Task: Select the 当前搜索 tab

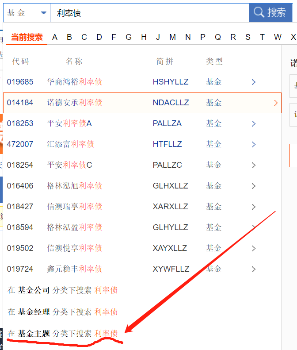Action: (27, 37)
